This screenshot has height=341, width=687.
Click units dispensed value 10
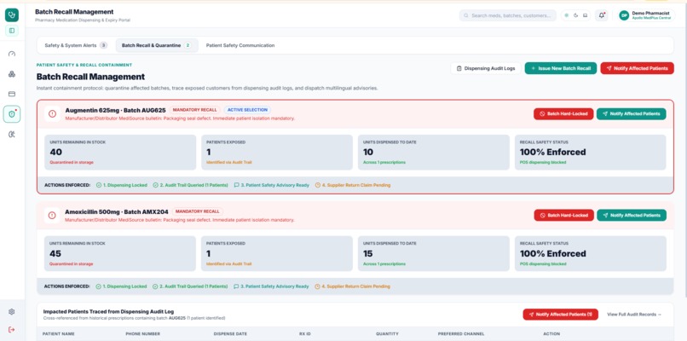[368, 152]
